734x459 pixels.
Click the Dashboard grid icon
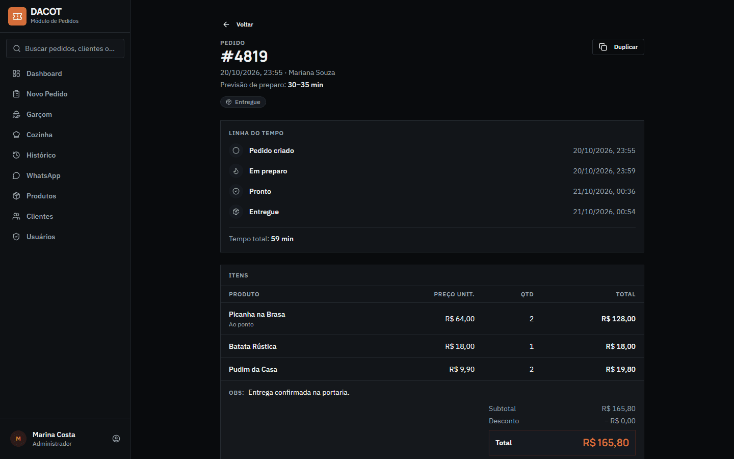pyautogui.click(x=16, y=73)
